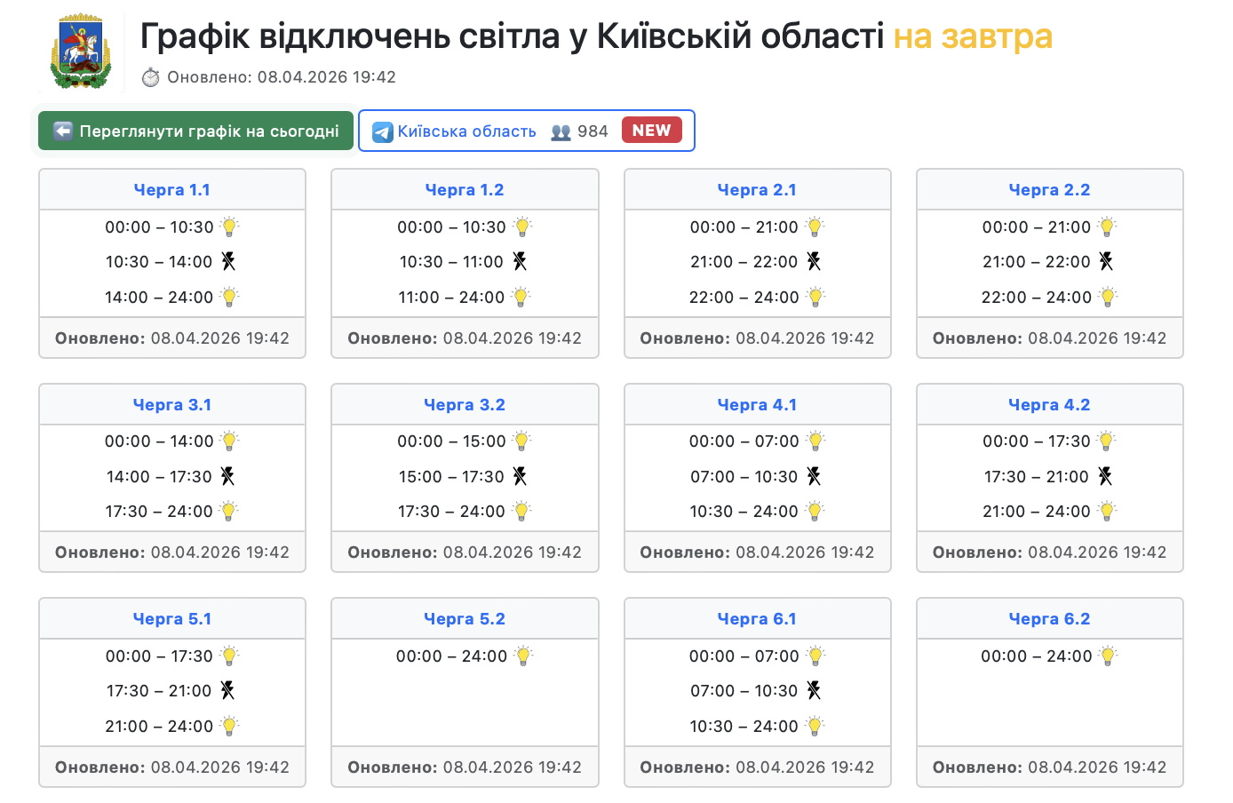Click the red NEW badge
Image resolution: width=1233 pixels, height=803 pixels.
click(651, 131)
